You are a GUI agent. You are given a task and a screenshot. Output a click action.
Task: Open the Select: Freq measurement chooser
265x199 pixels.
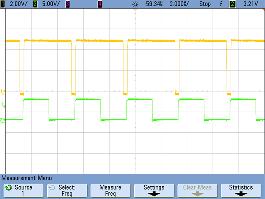(x=67, y=190)
